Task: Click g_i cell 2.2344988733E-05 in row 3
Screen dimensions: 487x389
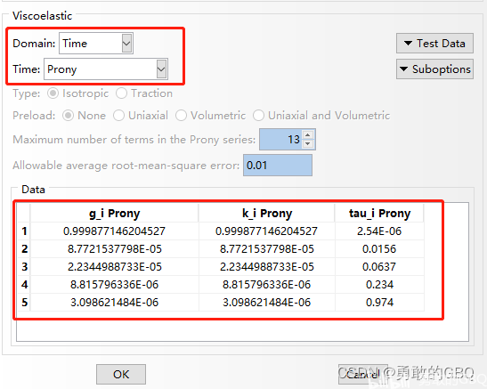Action: [x=114, y=267]
